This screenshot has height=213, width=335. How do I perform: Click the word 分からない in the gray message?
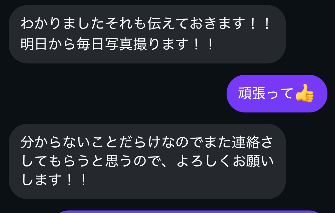55,142
